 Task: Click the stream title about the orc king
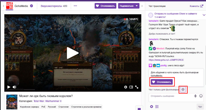point(46,96)
